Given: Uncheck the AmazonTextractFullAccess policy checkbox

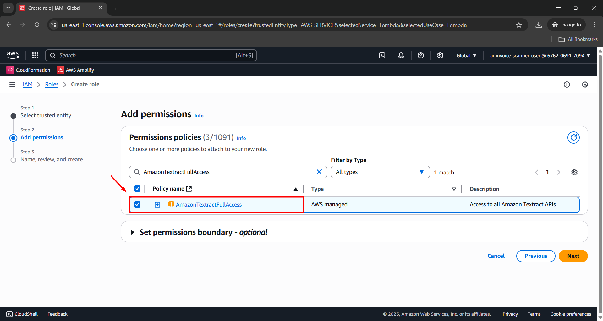Looking at the screenshot, I should point(137,204).
